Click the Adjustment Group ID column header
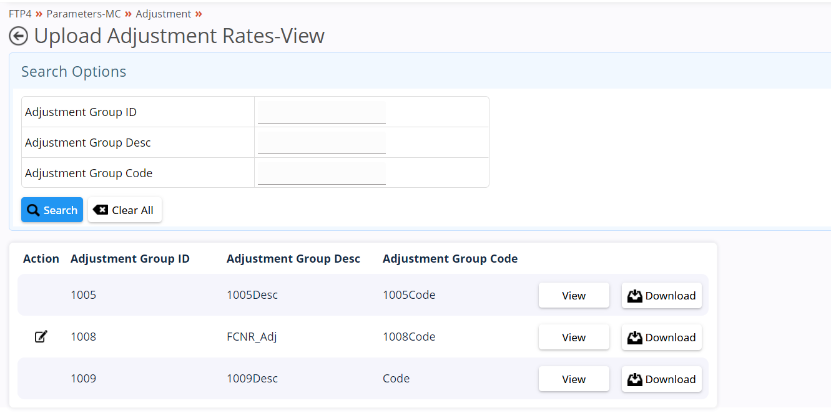The height and width of the screenshot is (418, 831). [x=130, y=259]
